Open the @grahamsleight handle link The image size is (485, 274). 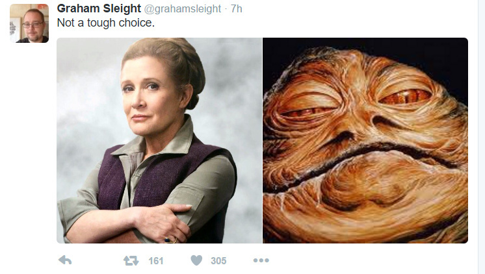click(x=183, y=8)
